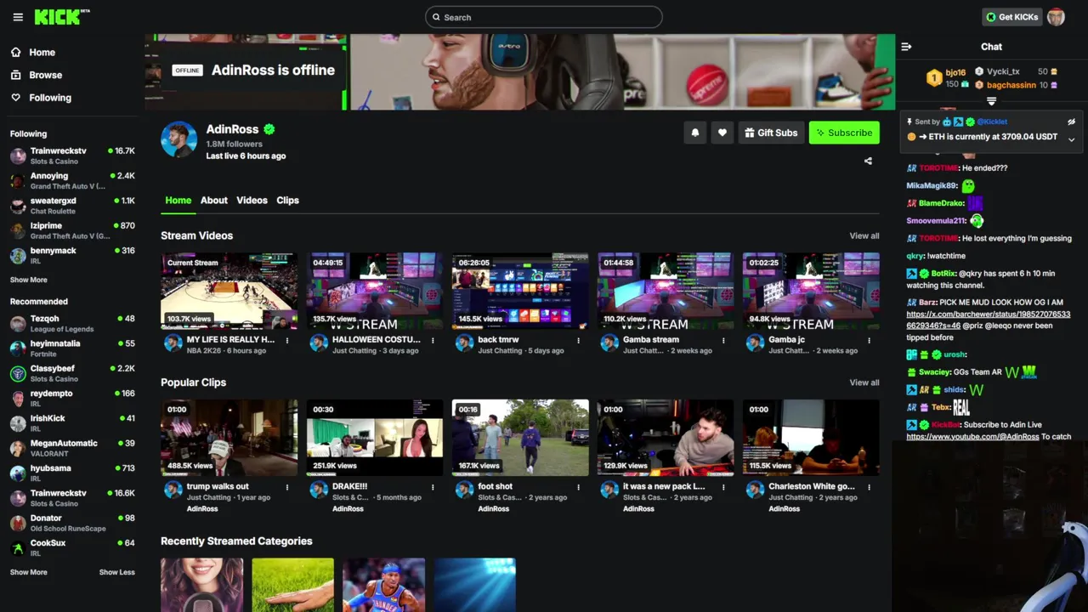Click the green Subscribe button
Image resolution: width=1088 pixels, height=612 pixels.
tap(844, 133)
